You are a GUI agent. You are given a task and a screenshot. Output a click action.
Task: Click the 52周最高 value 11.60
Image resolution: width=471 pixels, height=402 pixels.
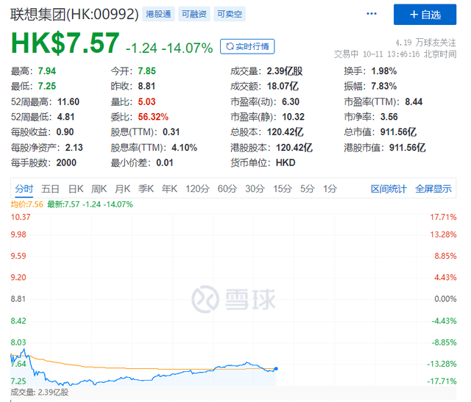pos(68,101)
